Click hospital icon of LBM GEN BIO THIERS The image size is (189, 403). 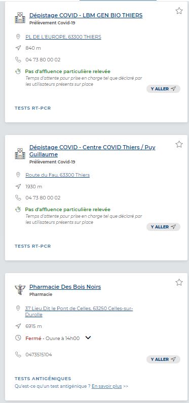[x=20, y=18]
